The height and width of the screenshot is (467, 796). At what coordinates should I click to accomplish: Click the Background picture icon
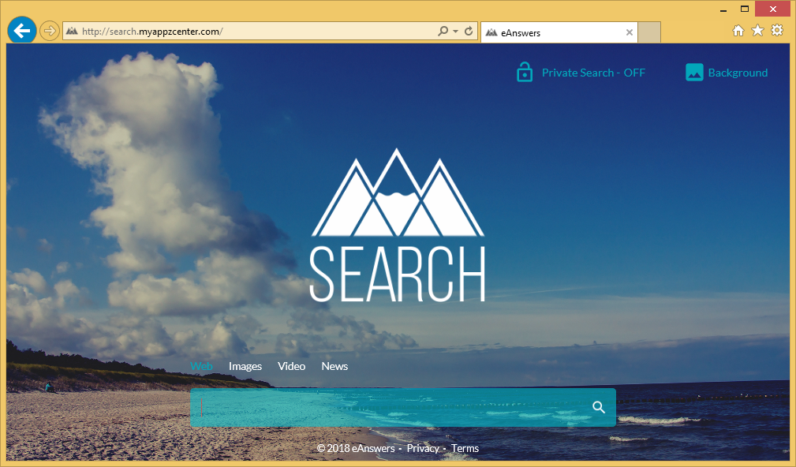tap(694, 72)
